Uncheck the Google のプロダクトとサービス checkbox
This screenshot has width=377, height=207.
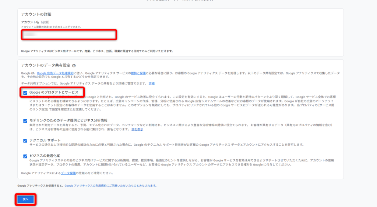pyautogui.click(x=25, y=93)
